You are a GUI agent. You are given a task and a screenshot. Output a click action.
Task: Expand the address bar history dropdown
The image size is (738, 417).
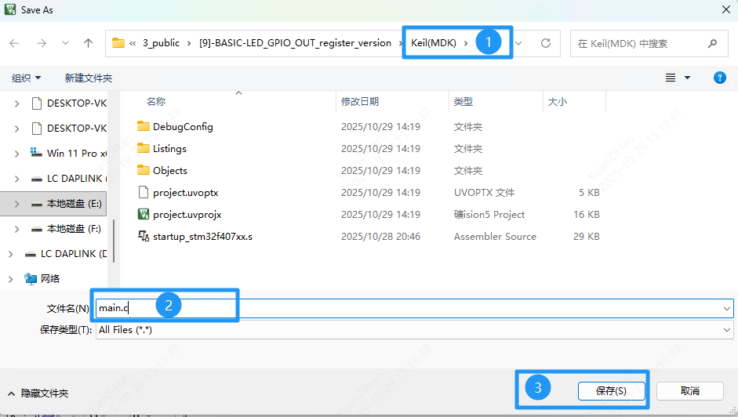tap(518, 43)
